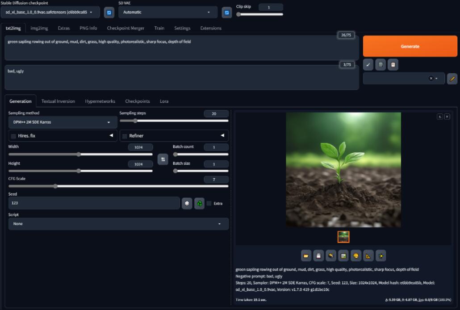
Task: Adjust the CFG Scale slider
Action: 118,186
